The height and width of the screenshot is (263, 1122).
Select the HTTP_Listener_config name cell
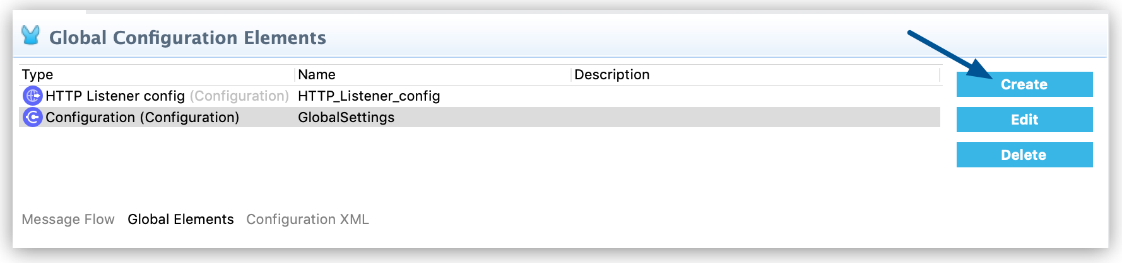click(x=369, y=96)
